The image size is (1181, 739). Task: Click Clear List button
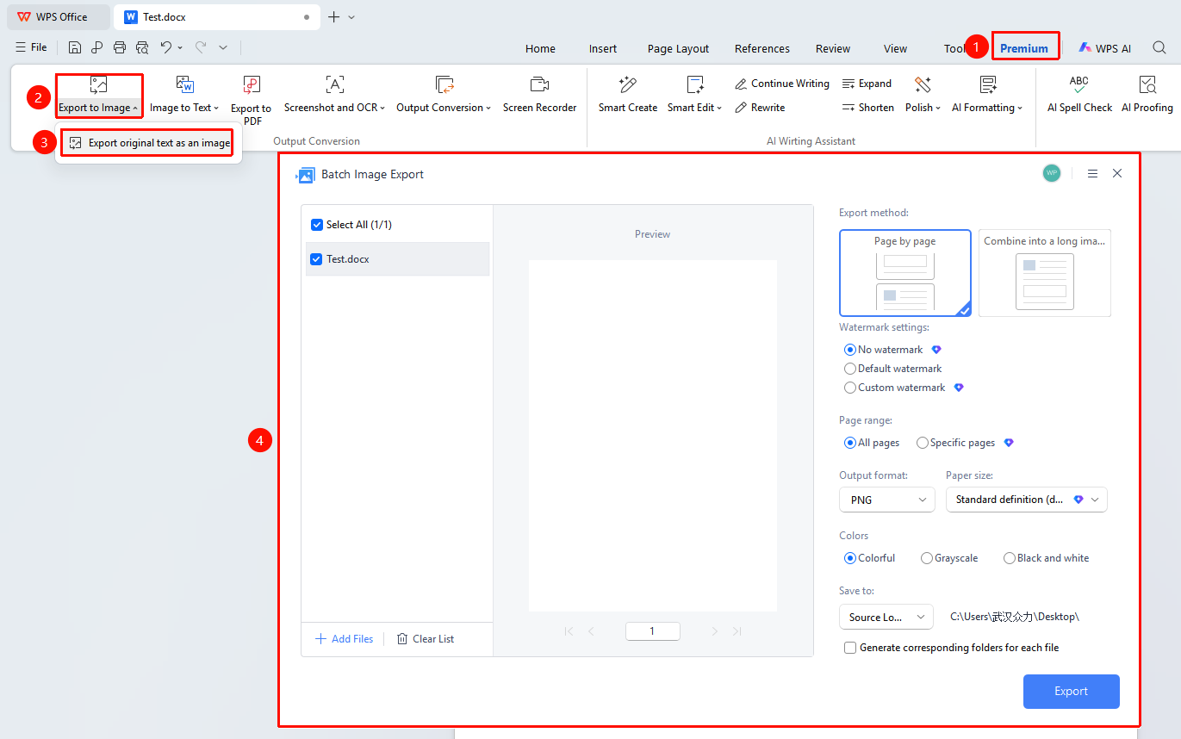[x=426, y=639]
